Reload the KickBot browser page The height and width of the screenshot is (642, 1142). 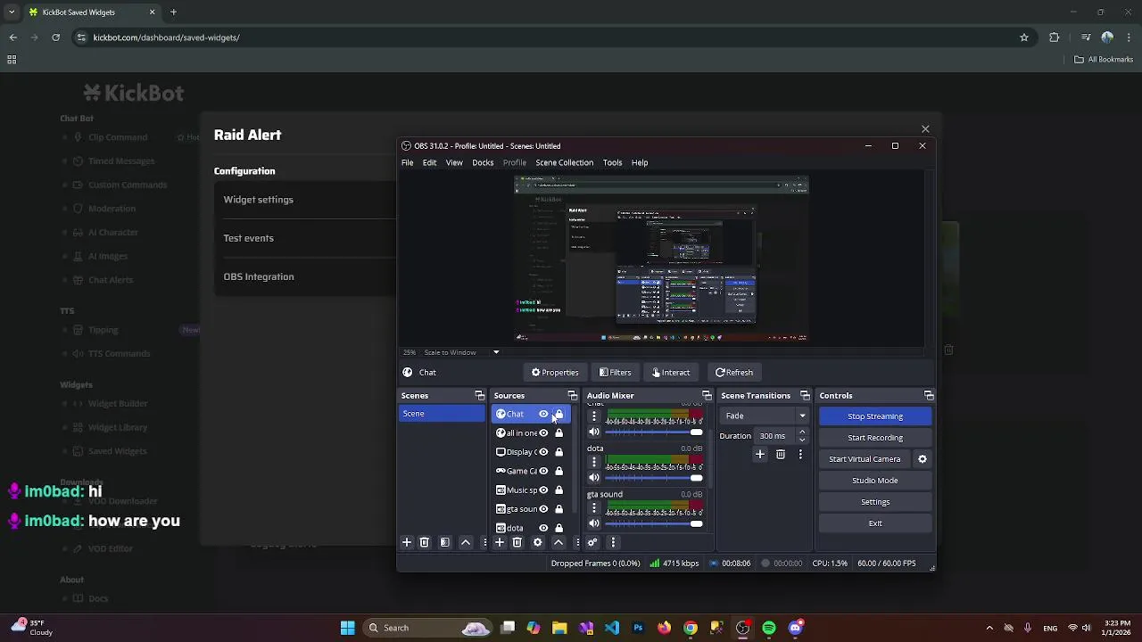pyautogui.click(x=55, y=37)
